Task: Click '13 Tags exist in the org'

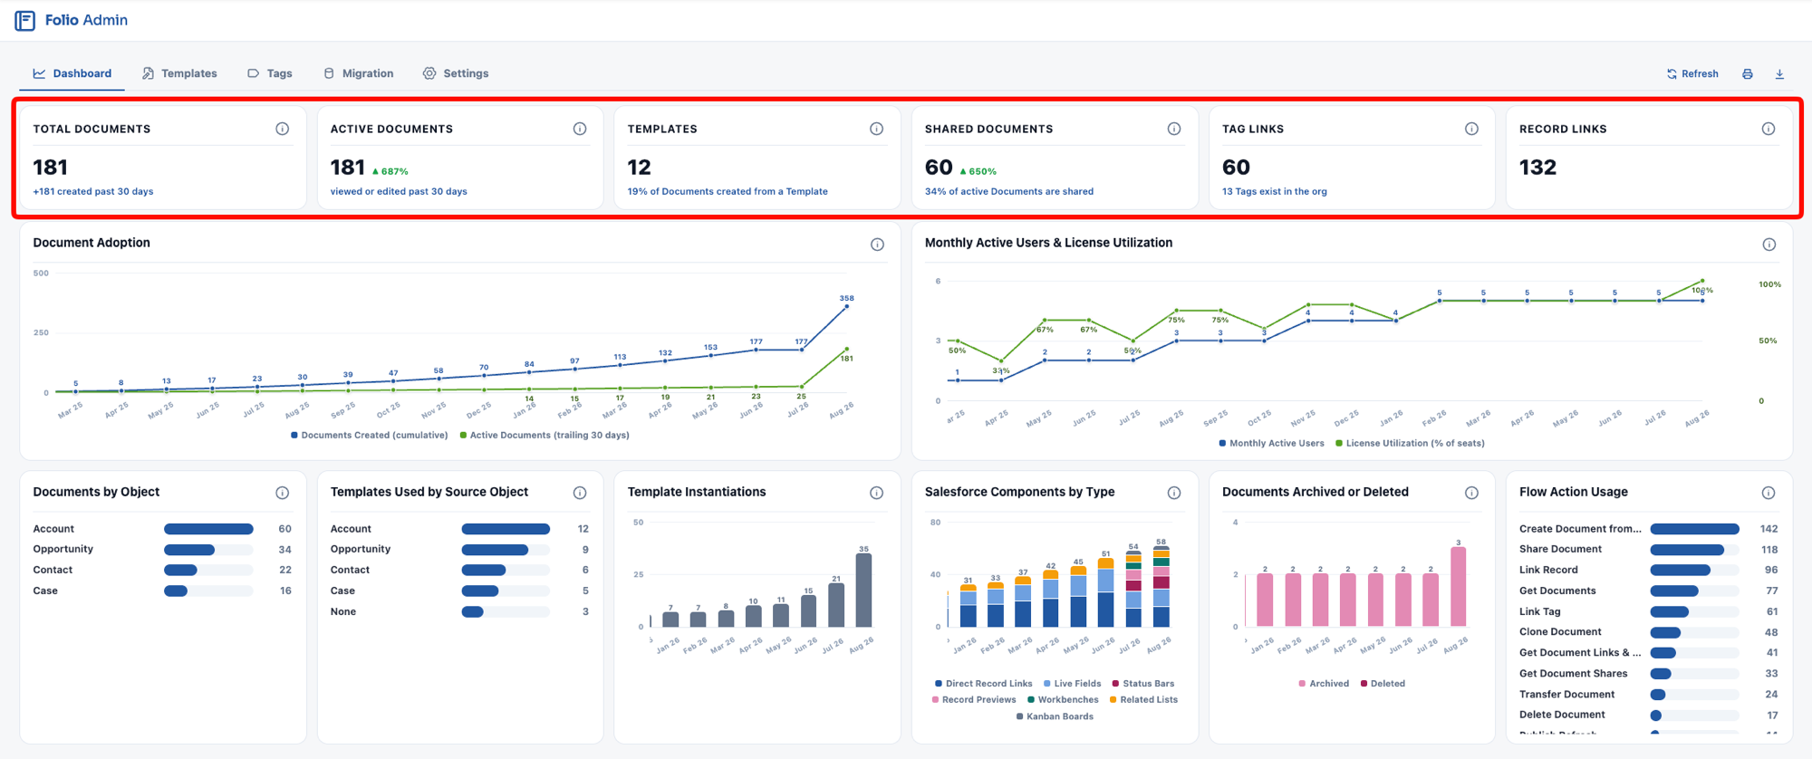Action: tap(1275, 192)
